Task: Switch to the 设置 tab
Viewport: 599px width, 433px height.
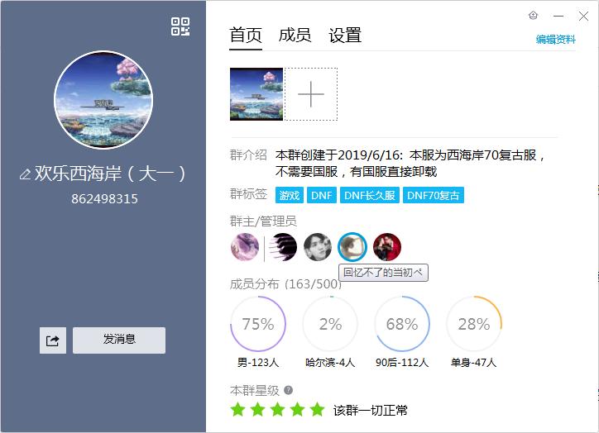Action: click(x=345, y=35)
